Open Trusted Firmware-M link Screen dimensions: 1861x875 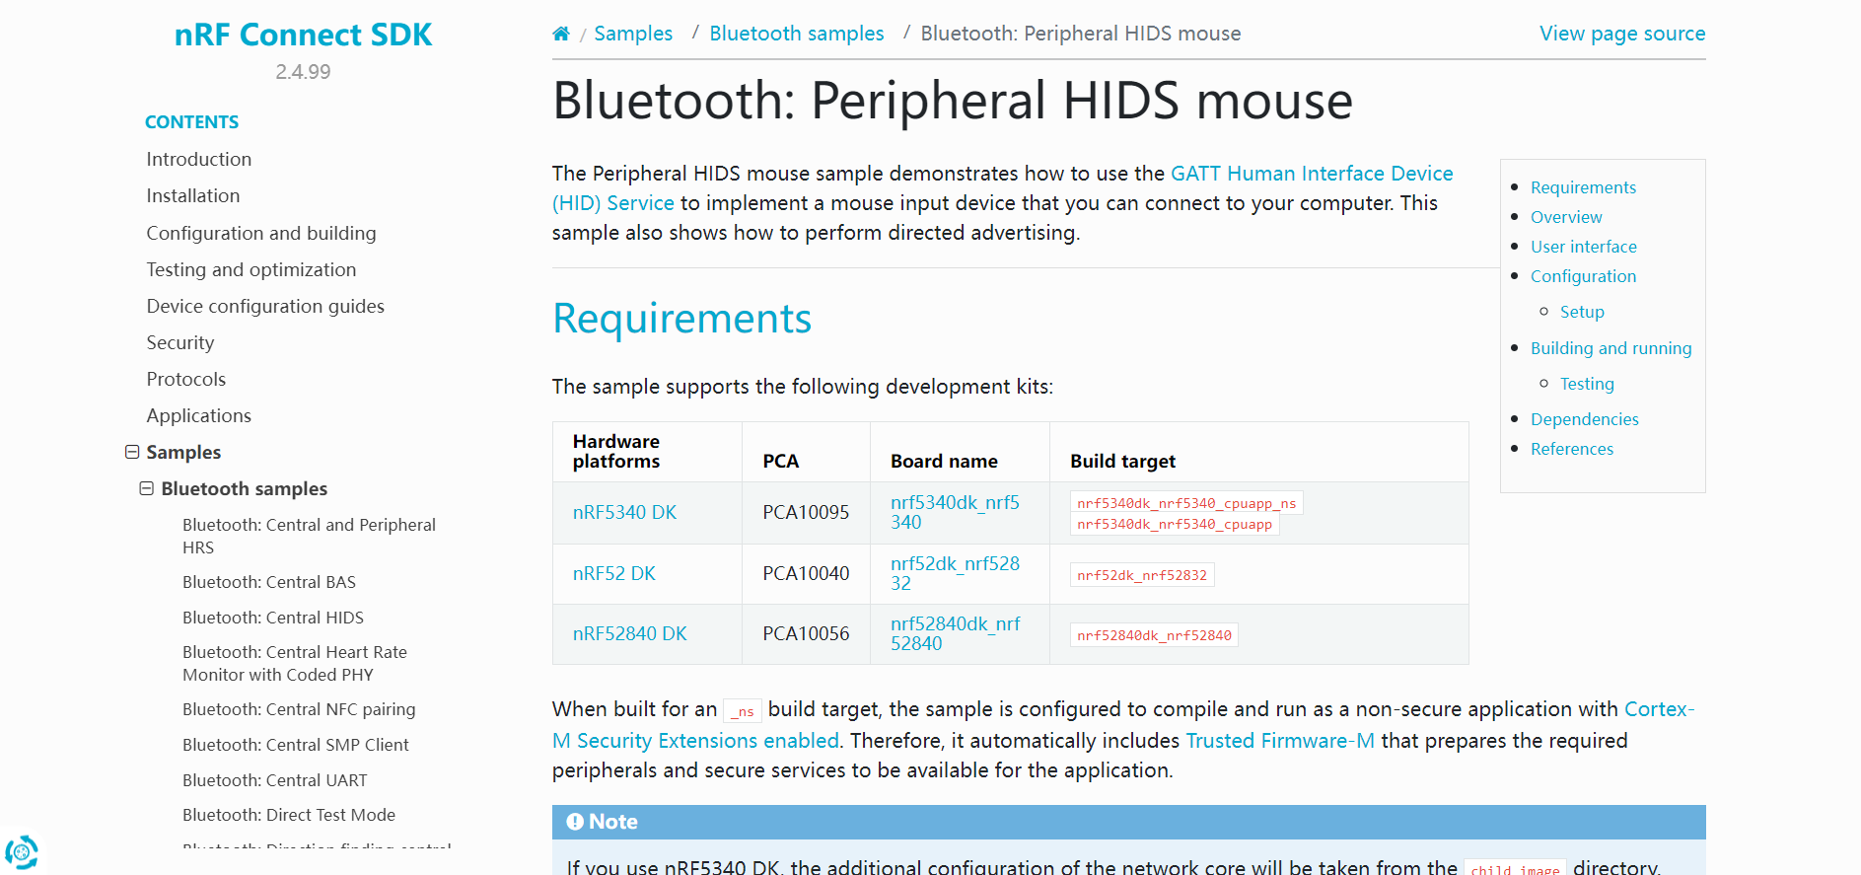coord(1280,741)
